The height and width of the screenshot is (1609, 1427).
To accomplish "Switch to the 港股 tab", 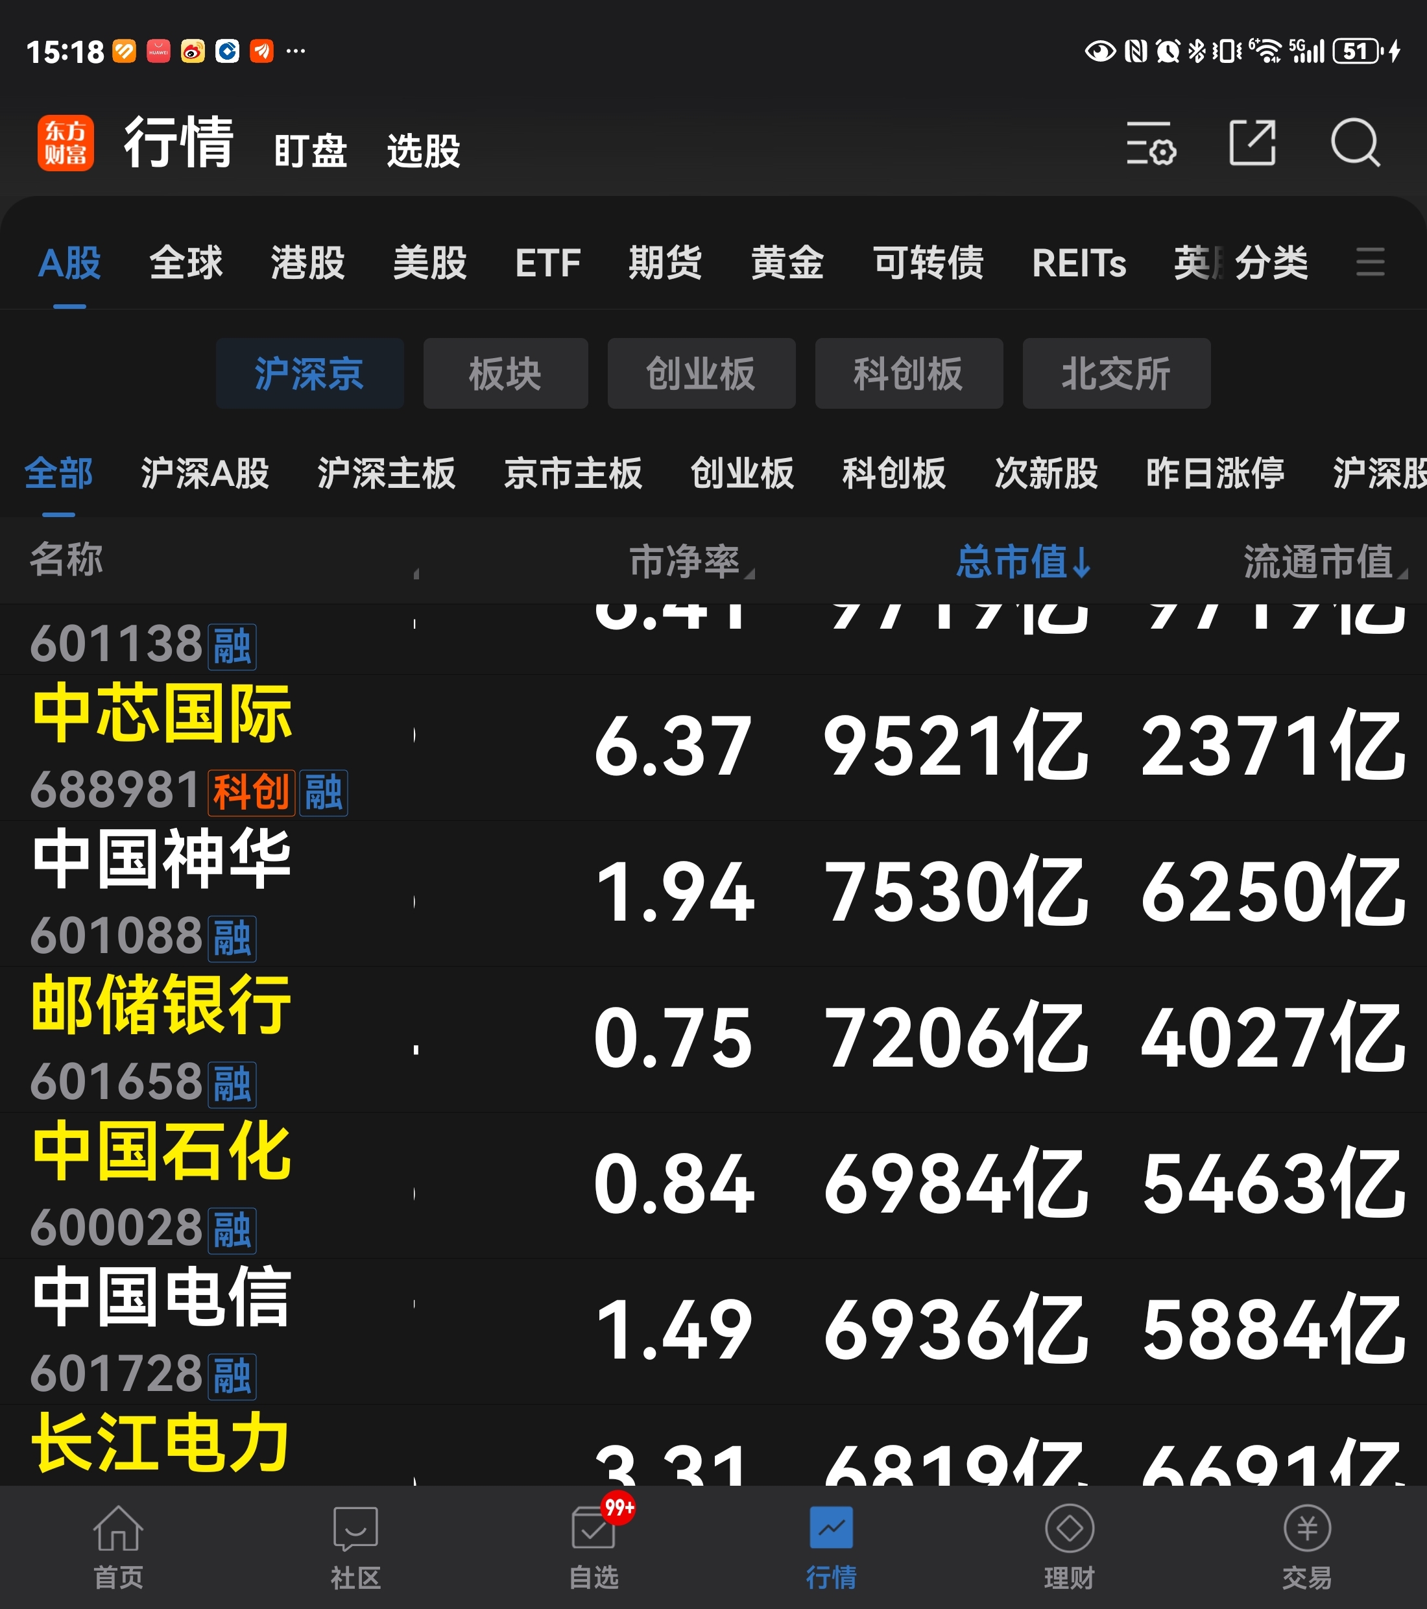I will 307,263.
